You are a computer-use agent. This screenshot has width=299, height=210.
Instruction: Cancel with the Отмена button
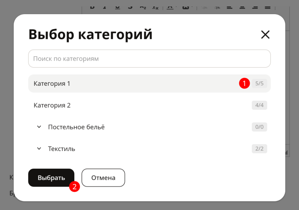click(x=103, y=178)
